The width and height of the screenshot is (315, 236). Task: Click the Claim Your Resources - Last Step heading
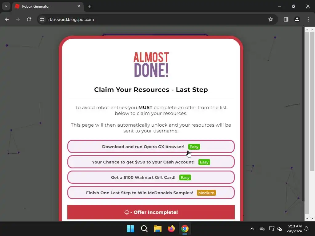(151, 89)
